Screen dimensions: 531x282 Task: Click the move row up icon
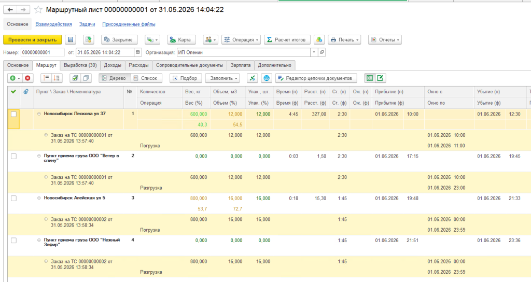46,78
